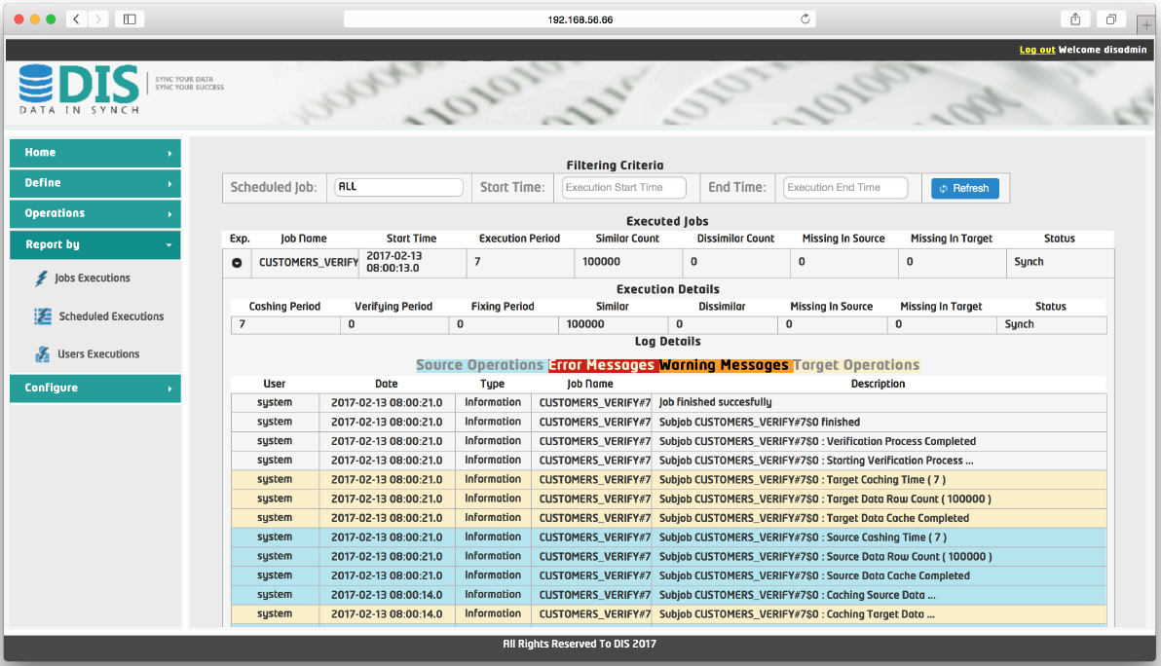Collapse the CUSTOMERS_VERIFY job row expander
This screenshot has width=1161, height=666.
click(x=237, y=263)
